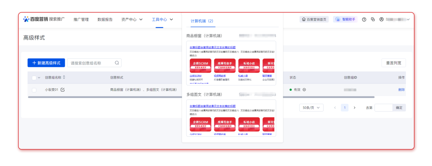This screenshot has height=166, width=432.
Task: Focus the 去第 page number field
Action: pos(383,108)
